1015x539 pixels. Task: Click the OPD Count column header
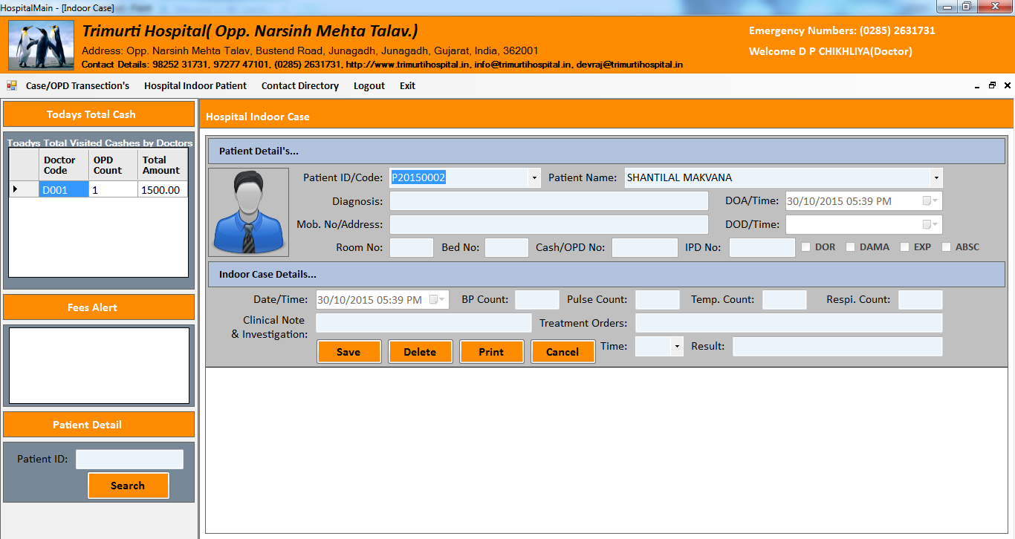tap(113, 165)
